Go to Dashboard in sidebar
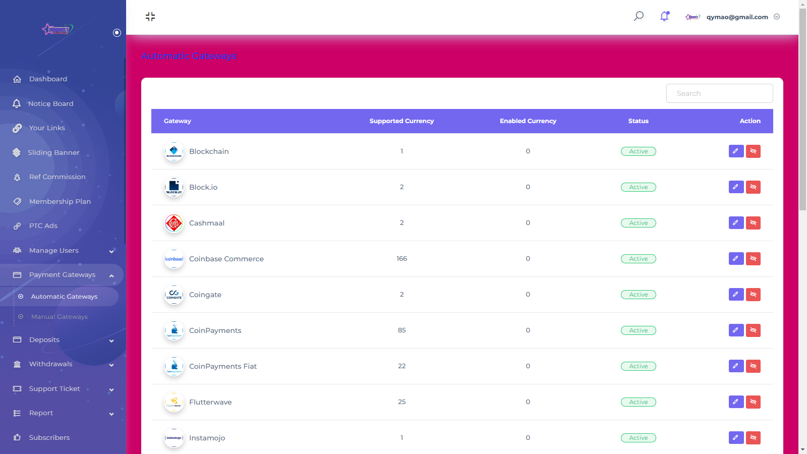Image resolution: width=807 pixels, height=454 pixels. click(x=48, y=79)
